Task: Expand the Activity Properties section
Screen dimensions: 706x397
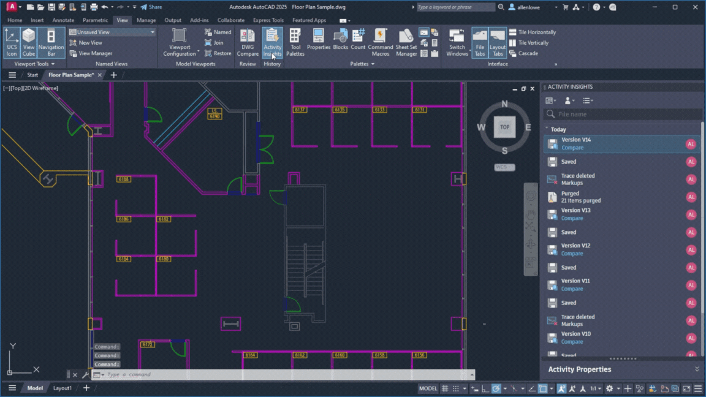Action: click(697, 369)
